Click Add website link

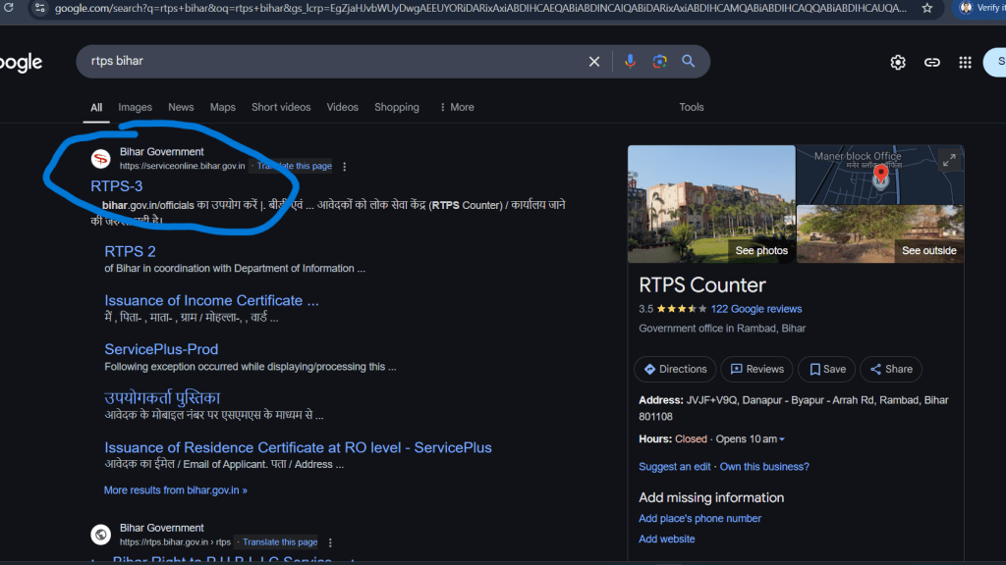[667, 539]
